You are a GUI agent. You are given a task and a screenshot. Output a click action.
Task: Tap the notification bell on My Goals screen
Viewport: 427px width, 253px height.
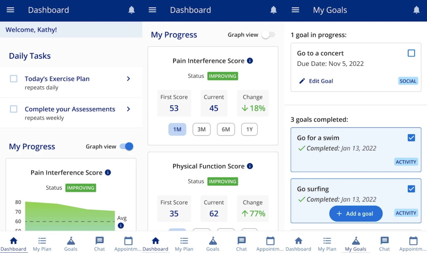[416, 10]
